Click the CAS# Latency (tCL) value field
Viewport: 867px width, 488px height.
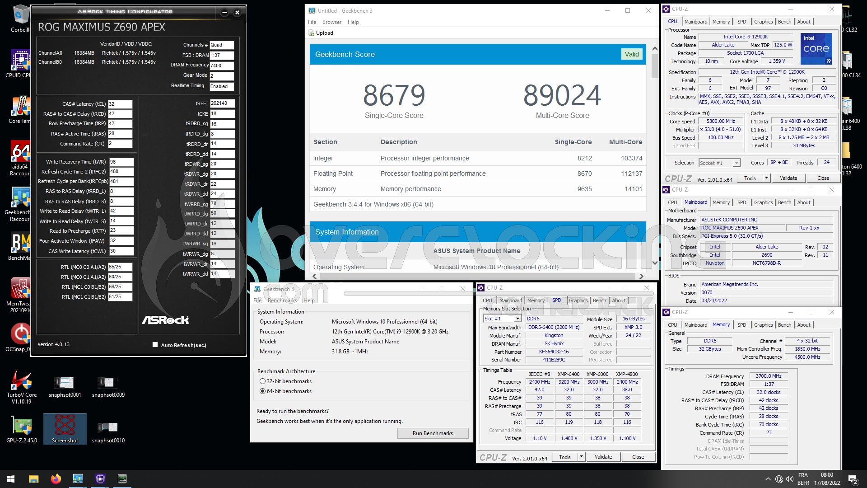click(120, 104)
